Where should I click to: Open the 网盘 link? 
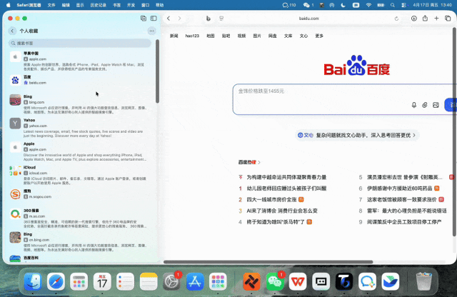click(x=273, y=36)
